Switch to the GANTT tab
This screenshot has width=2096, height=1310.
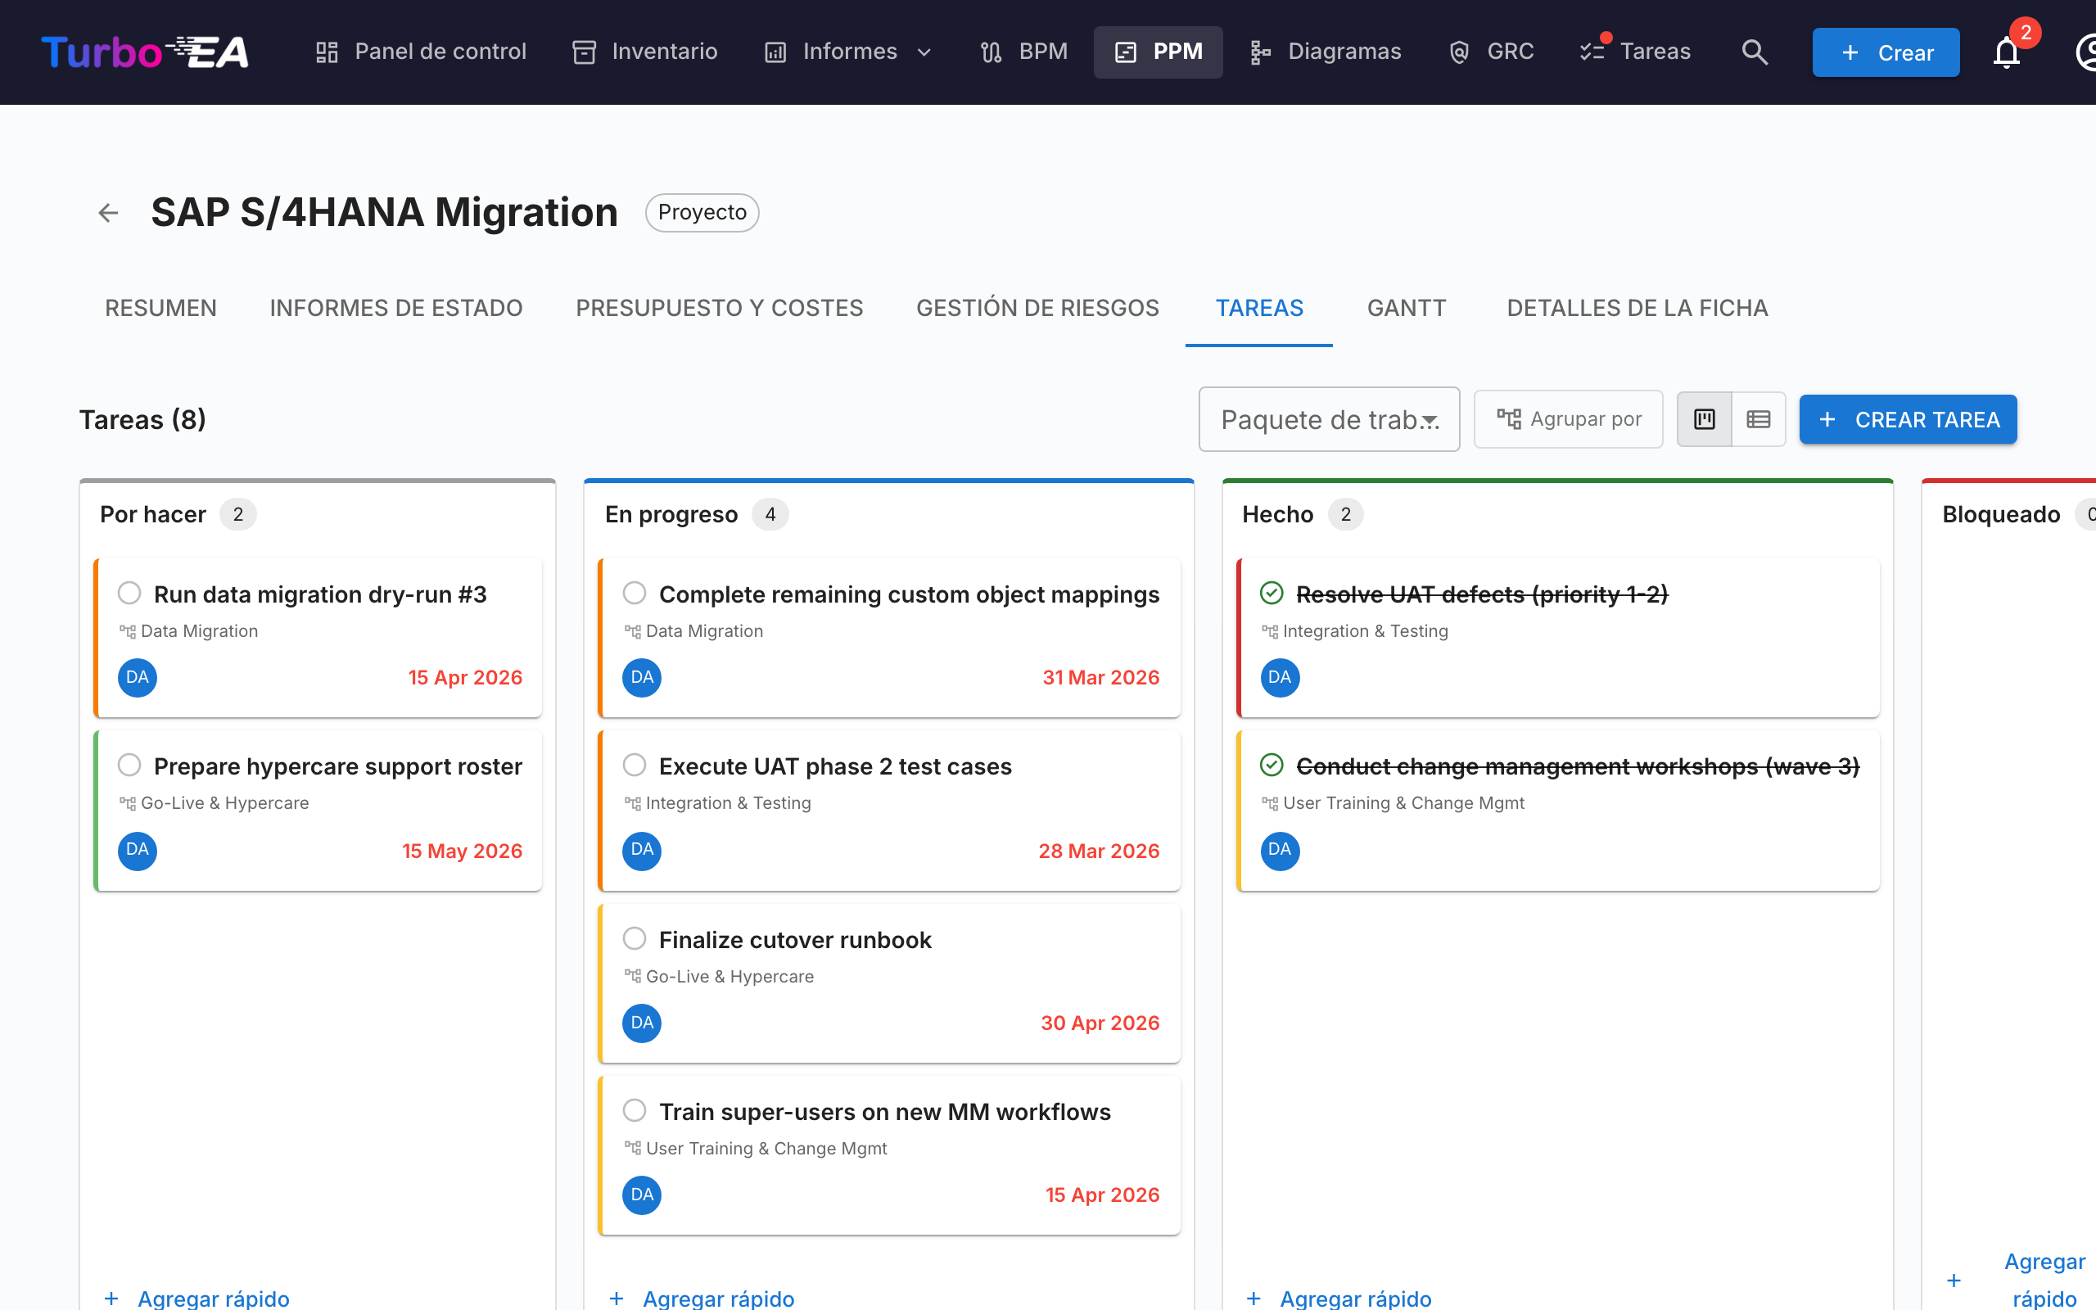1407,309
